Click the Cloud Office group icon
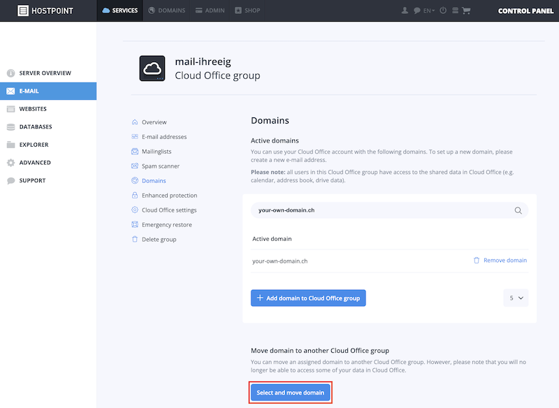Viewport: 559px width, 408px height. (152, 68)
